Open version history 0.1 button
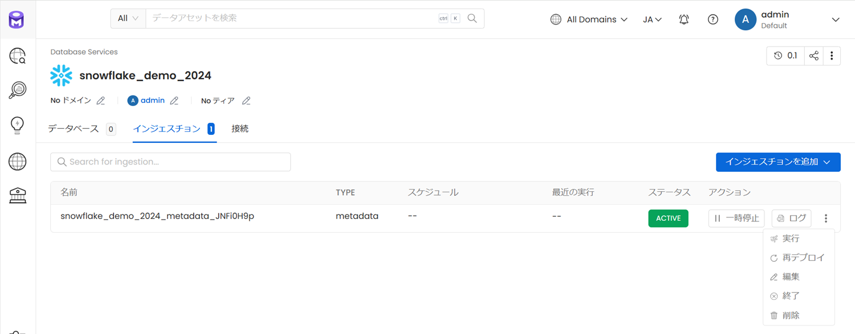This screenshot has height=334, width=855. pyautogui.click(x=785, y=56)
